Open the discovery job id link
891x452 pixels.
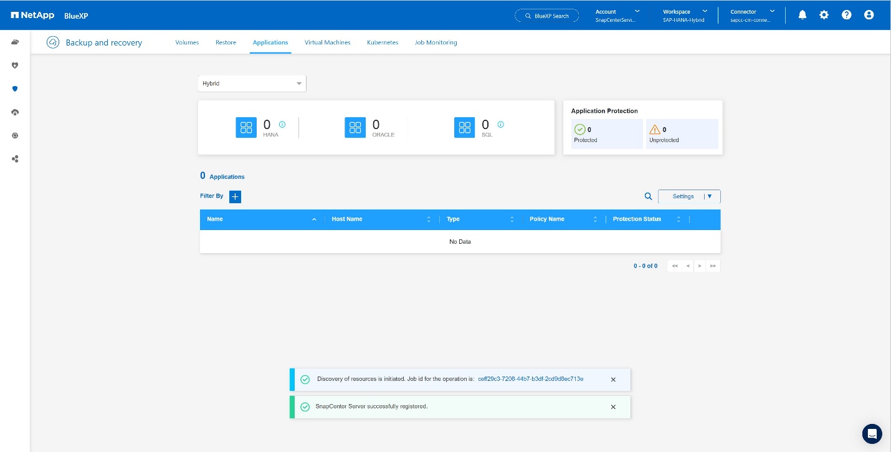click(530, 379)
